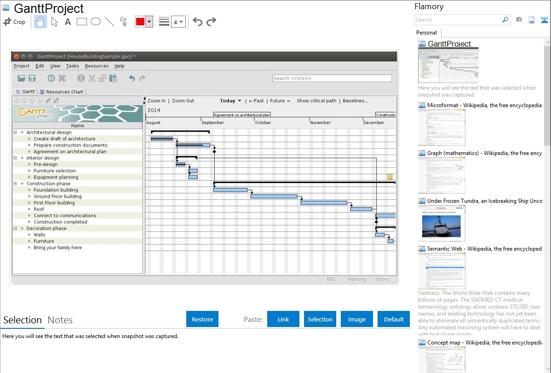Click the copy icon in GanttProject toolbar
Screen dimensions: 551x373
pyautogui.click(x=103, y=78)
